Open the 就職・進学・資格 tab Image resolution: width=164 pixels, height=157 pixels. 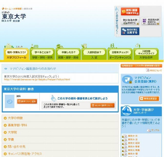[x=68, y=54]
